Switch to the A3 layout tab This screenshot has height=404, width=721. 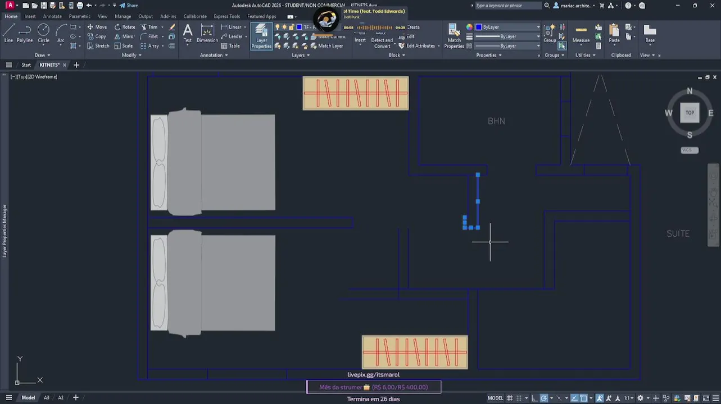46,398
